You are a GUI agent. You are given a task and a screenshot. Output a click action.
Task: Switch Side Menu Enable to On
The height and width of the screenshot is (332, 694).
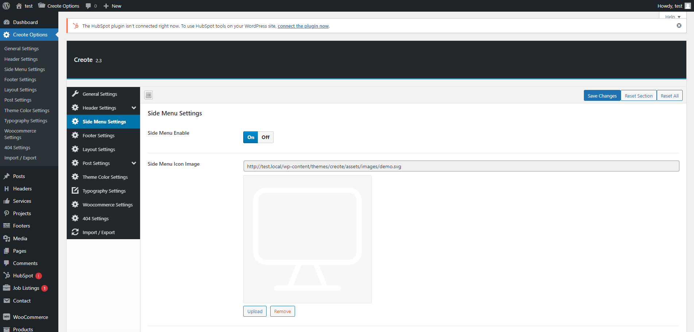pos(251,137)
